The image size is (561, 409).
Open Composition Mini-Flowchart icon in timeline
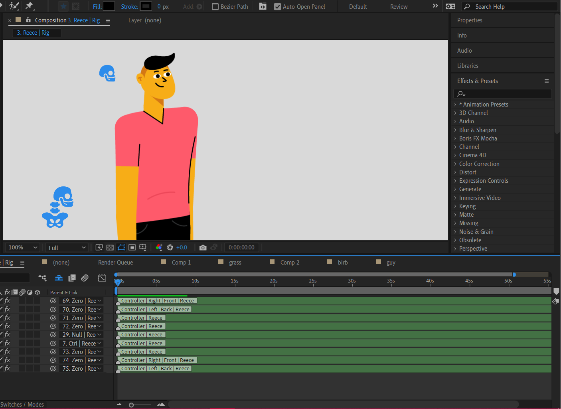pos(42,278)
